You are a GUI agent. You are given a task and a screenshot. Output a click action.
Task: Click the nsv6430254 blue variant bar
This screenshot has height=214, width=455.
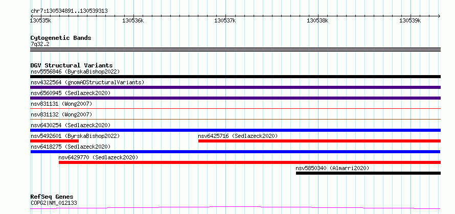tap(235, 130)
